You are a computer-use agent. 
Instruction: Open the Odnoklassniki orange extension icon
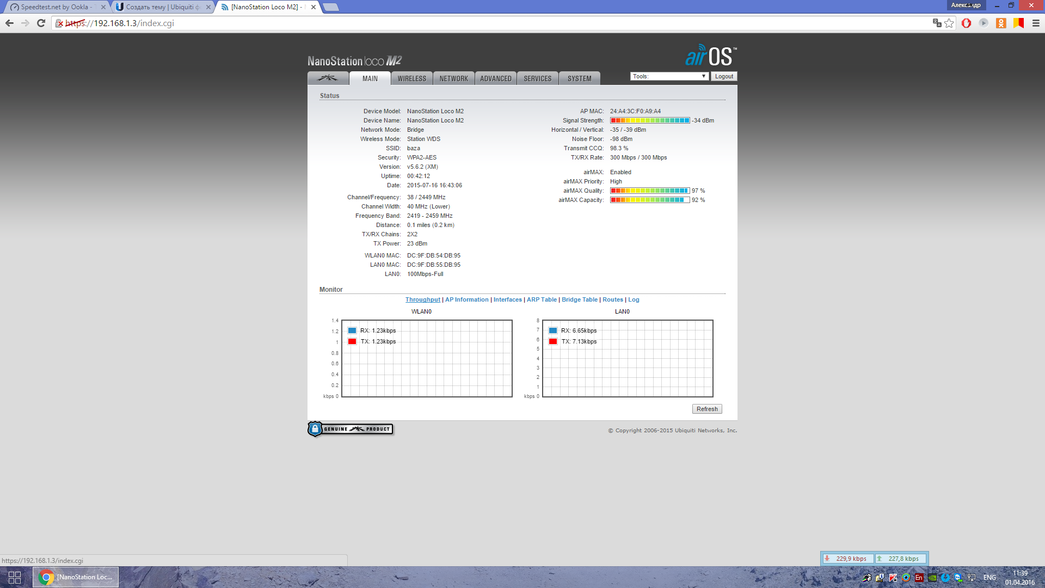click(1001, 23)
